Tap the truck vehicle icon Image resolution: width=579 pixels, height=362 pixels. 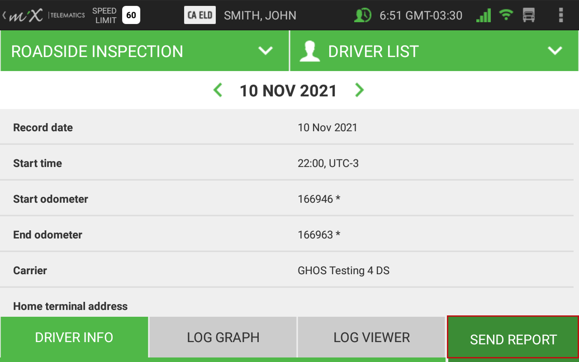coord(529,15)
